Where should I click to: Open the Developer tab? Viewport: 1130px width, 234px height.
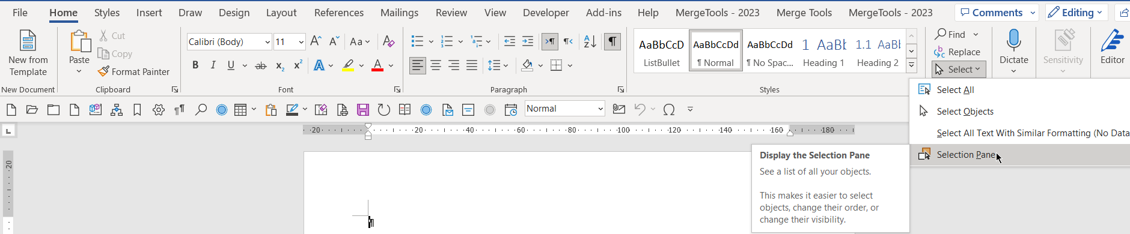(x=546, y=13)
